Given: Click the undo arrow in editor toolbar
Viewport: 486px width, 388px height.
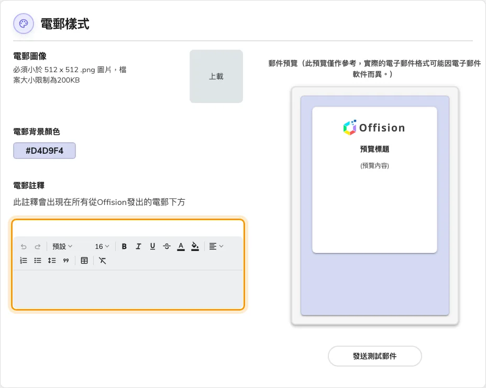Looking at the screenshot, I should (24, 247).
